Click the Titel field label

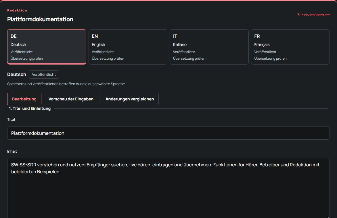point(11,119)
